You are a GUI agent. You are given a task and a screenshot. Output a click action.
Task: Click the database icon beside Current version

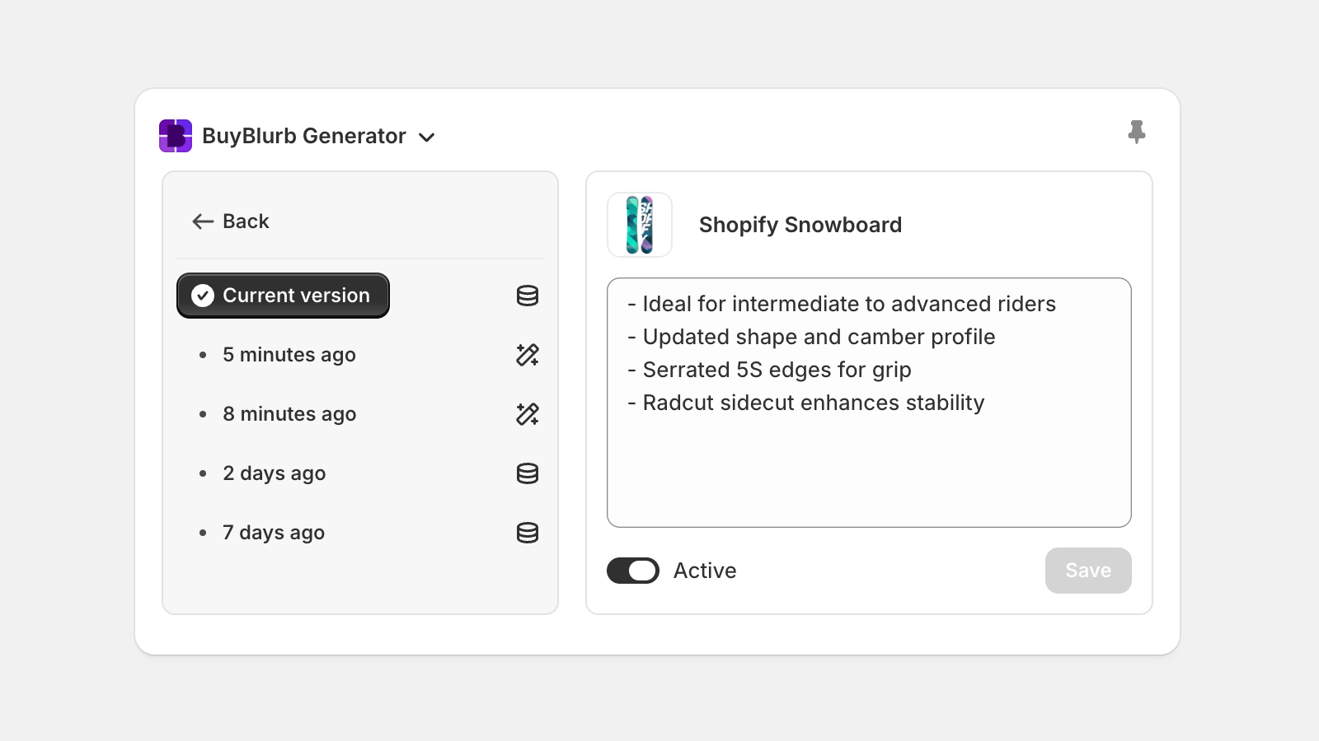528,296
